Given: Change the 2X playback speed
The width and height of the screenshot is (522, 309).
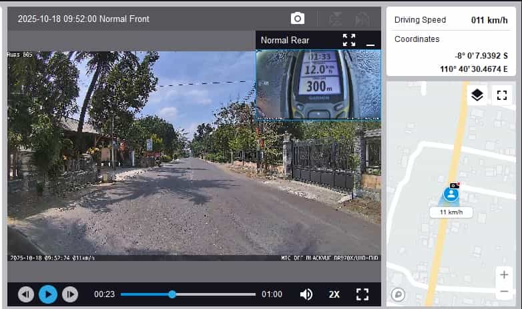Looking at the screenshot, I should tap(334, 294).
